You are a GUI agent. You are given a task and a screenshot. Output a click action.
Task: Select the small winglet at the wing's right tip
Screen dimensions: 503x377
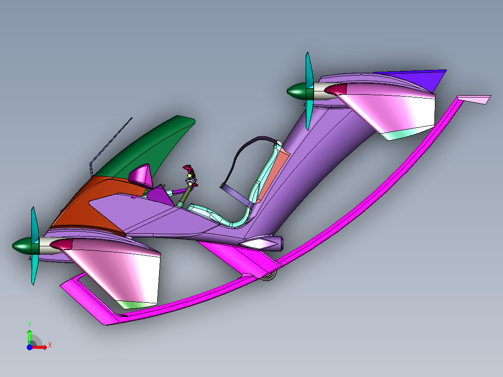click(475, 99)
